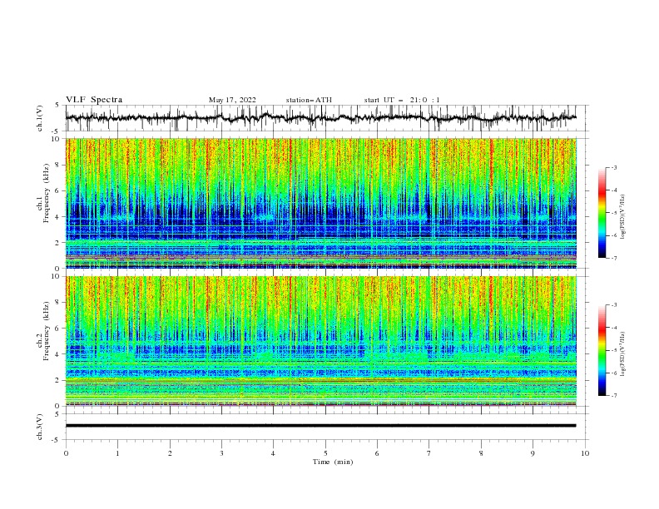Select the date label "May 17, 2022"
This screenshot has width=659, height=509.
tap(232, 100)
